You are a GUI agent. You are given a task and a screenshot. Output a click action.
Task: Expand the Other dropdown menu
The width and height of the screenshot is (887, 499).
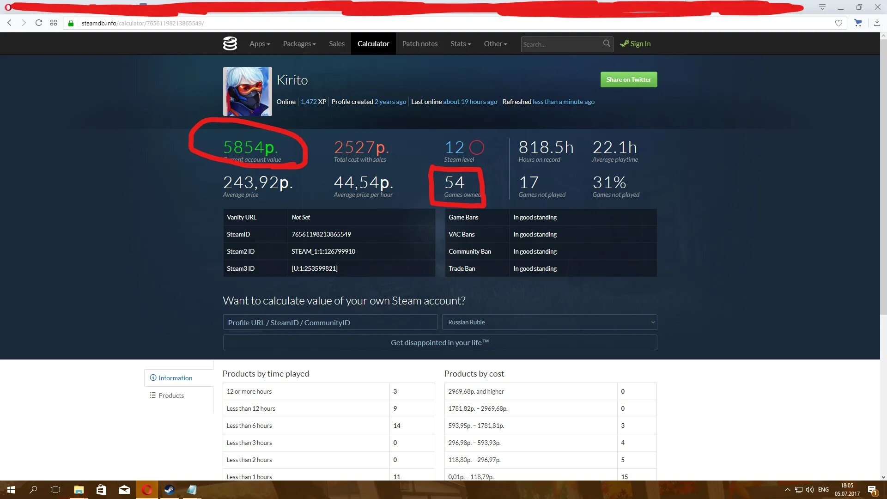pos(495,43)
